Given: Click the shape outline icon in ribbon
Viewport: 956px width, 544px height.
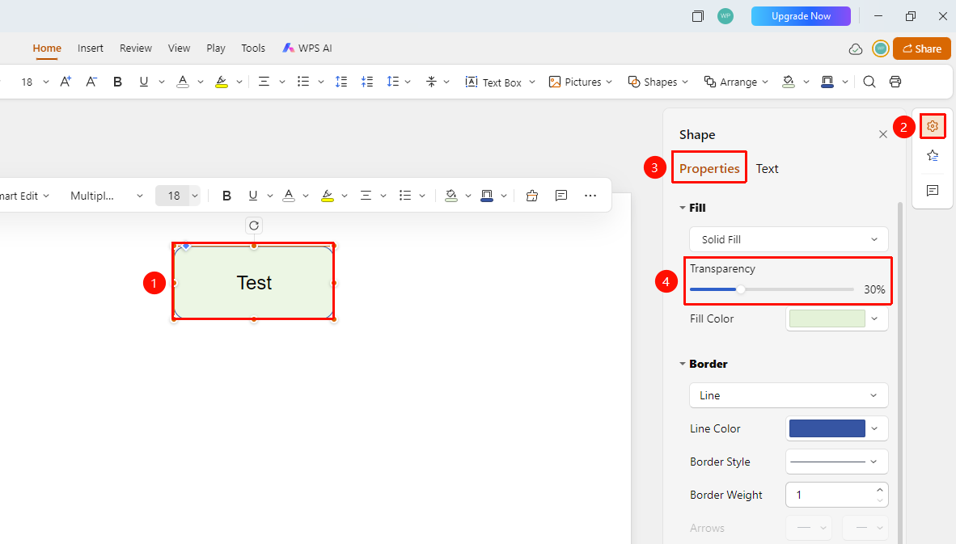Looking at the screenshot, I should [827, 82].
